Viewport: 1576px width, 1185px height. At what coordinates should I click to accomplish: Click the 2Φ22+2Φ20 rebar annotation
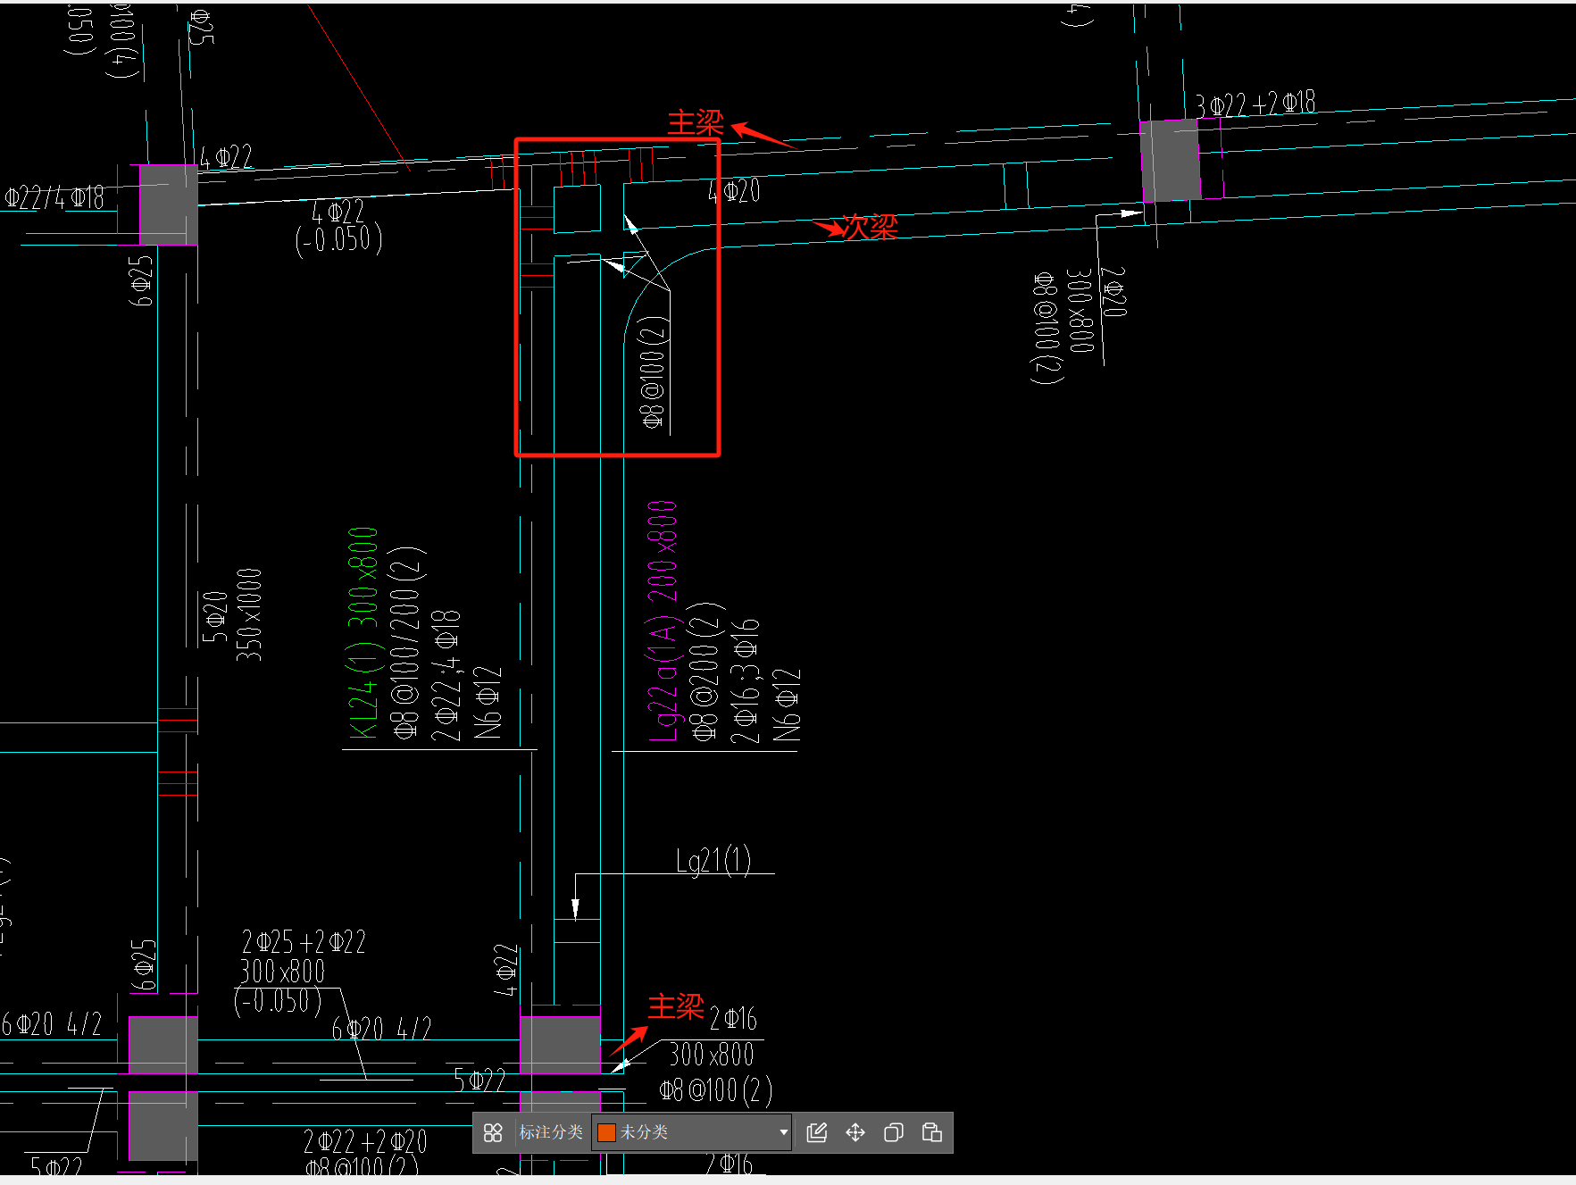[365, 1141]
